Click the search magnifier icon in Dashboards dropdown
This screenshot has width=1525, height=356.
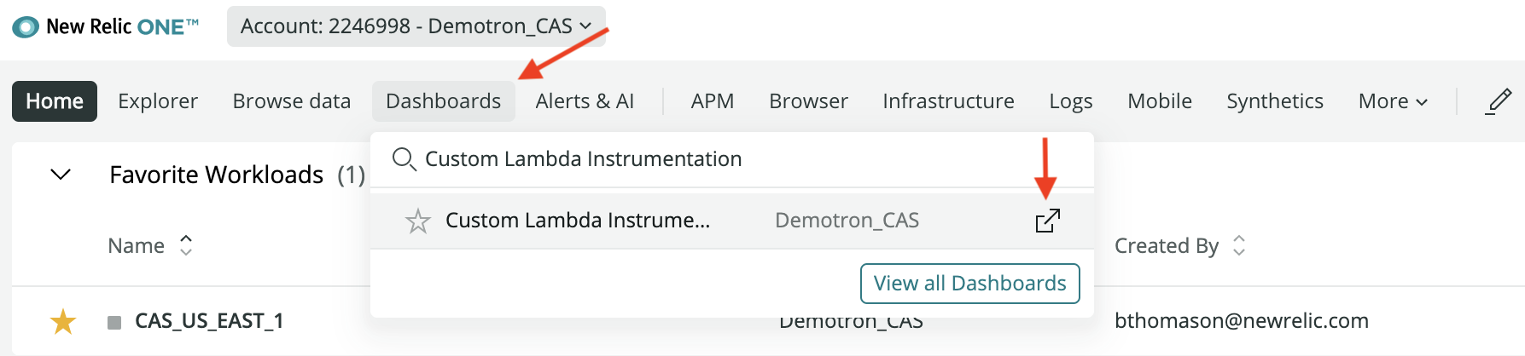point(403,159)
